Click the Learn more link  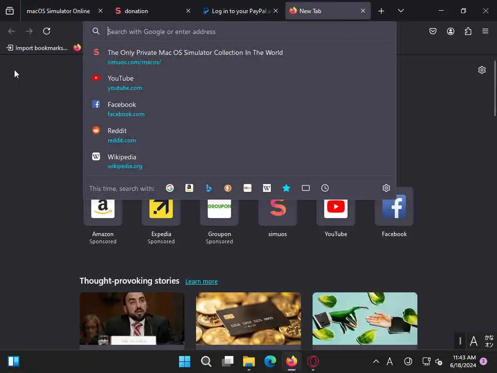pos(201,281)
